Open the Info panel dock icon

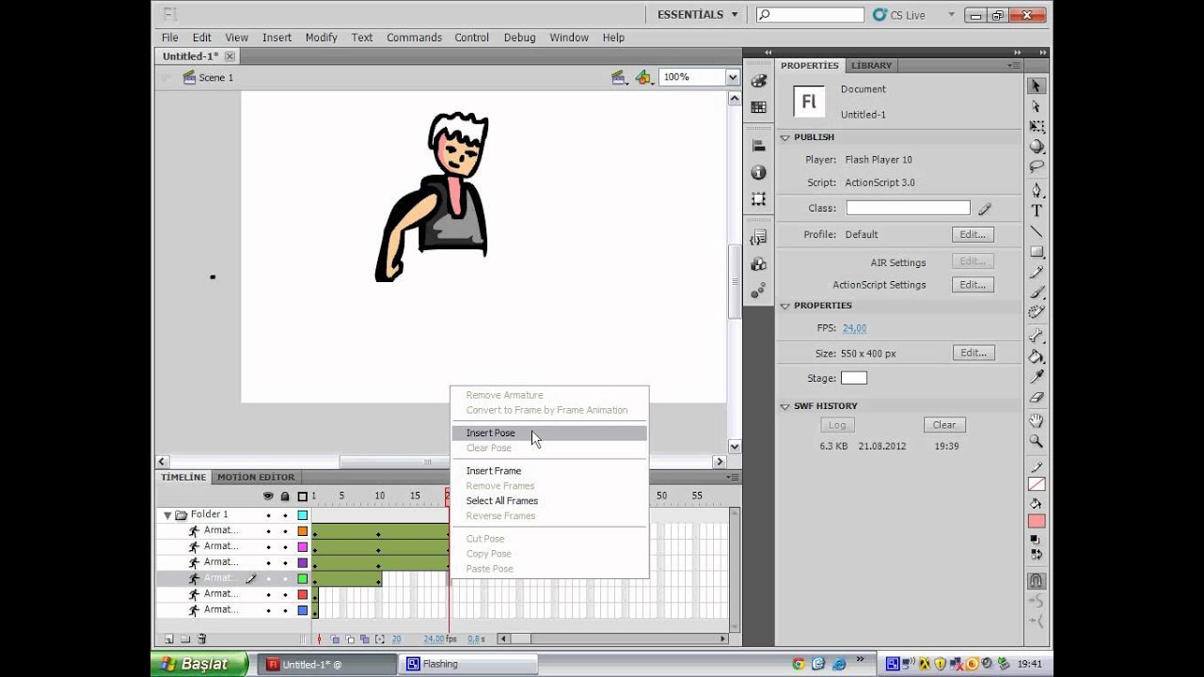758,173
